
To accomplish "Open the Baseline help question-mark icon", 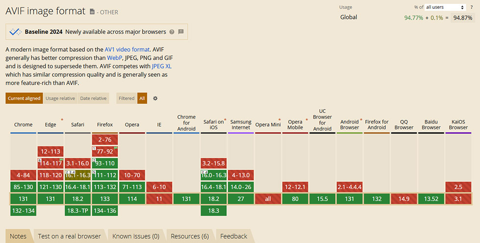I will pos(172,32).
